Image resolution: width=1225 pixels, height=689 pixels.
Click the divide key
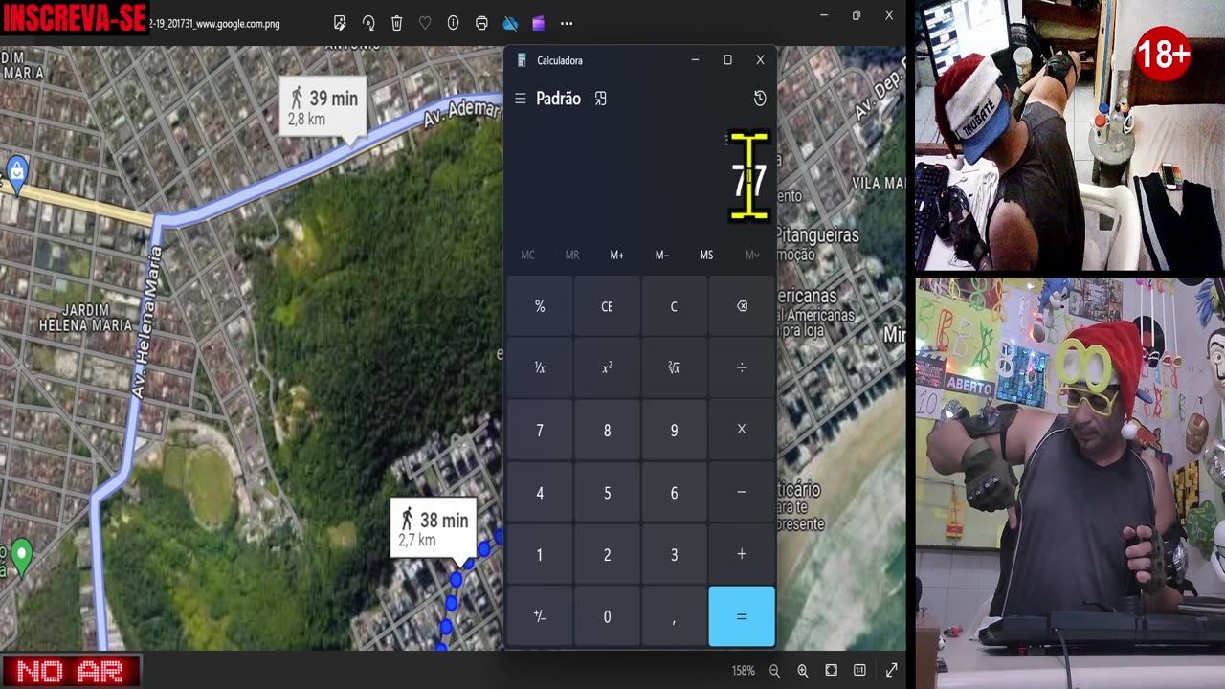(742, 367)
